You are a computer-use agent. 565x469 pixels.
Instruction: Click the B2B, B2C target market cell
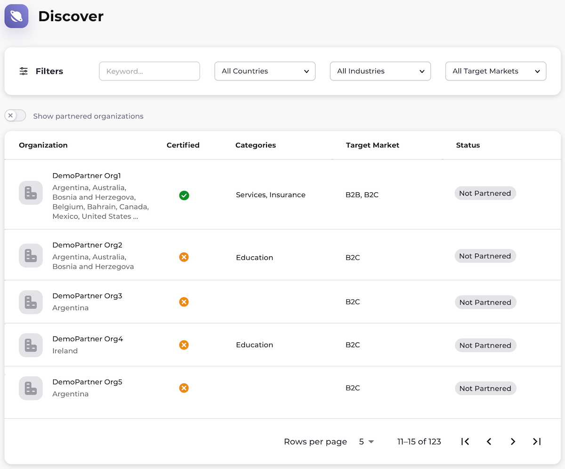pyautogui.click(x=362, y=195)
